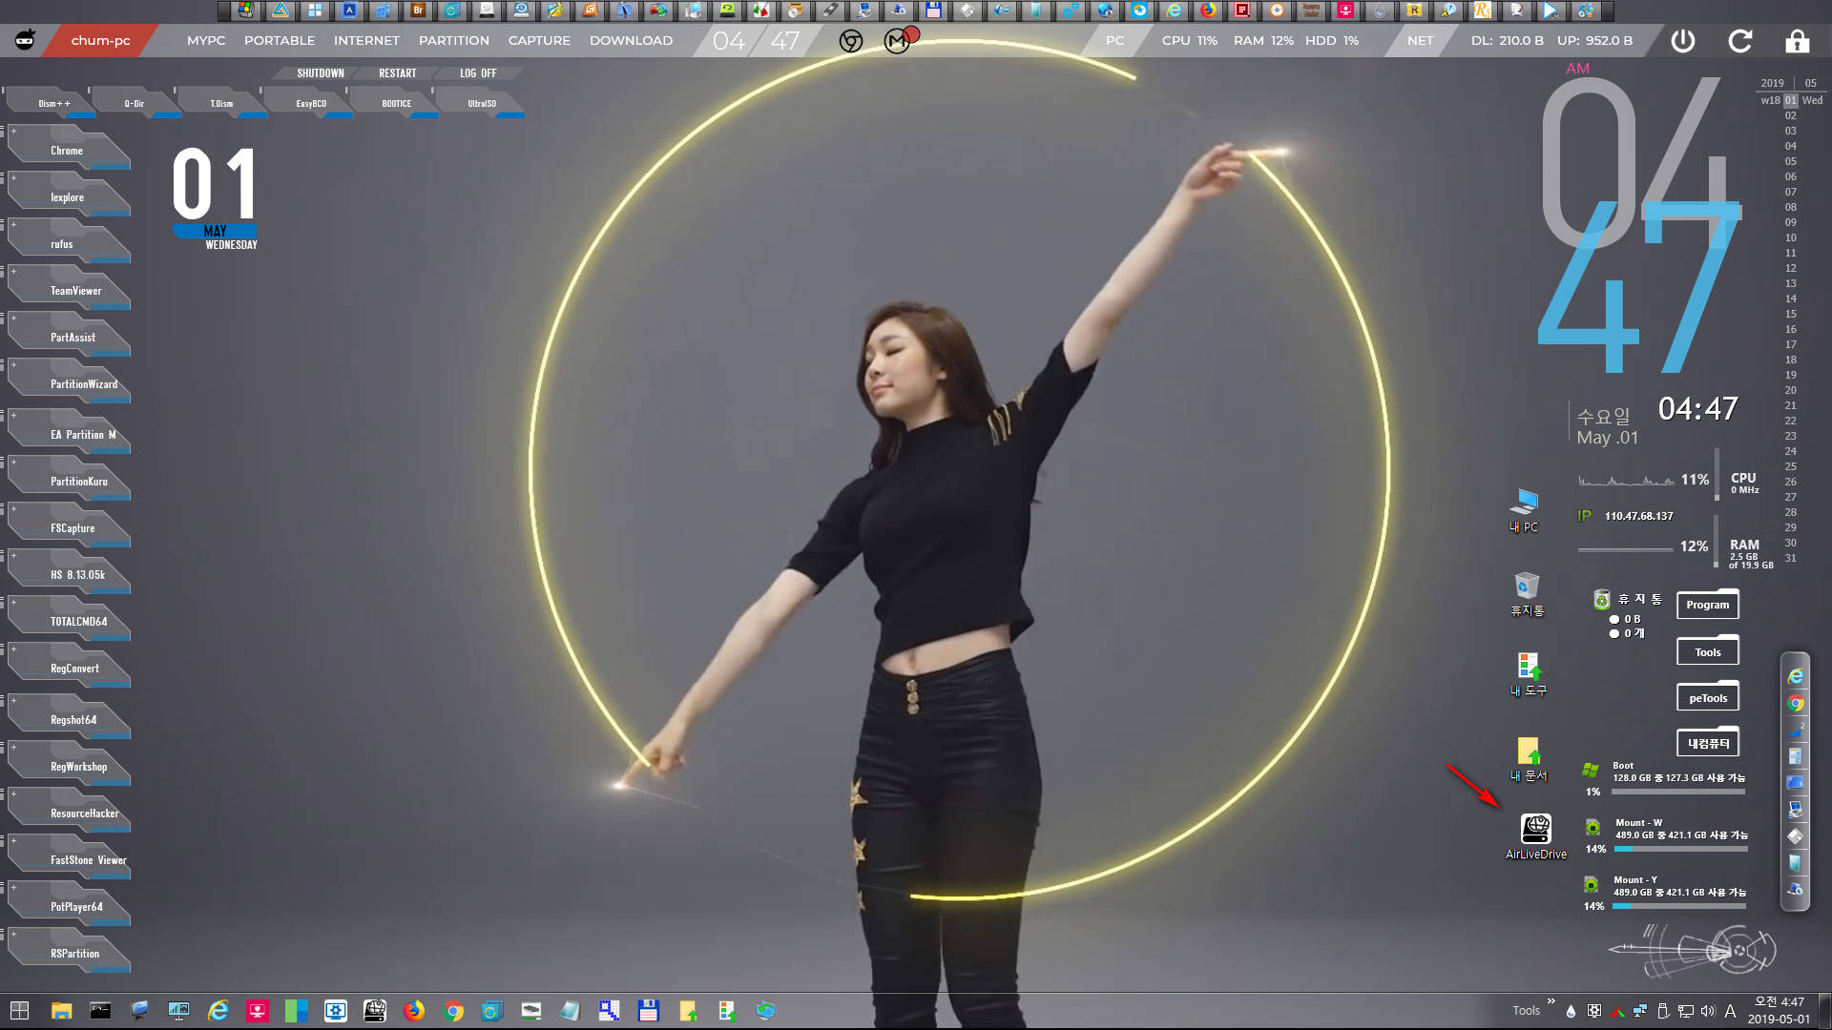
Task: Open the PORTABLE menu
Action: pos(280,41)
